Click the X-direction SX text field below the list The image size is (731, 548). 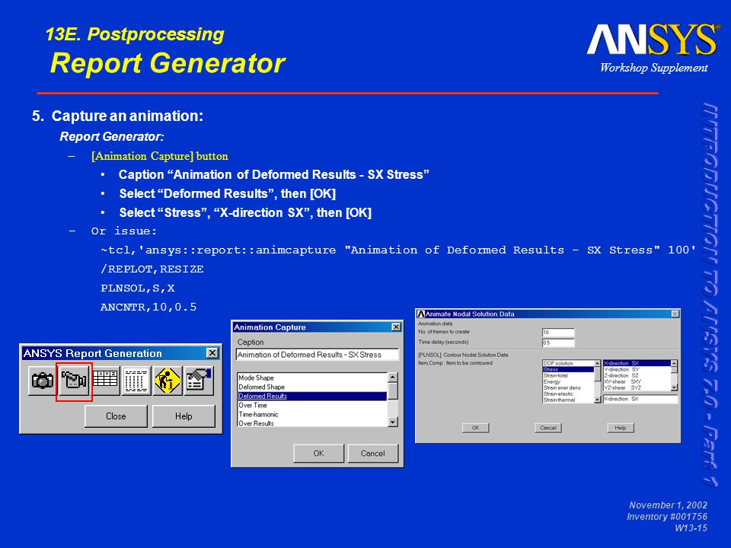(x=640, y=399)
